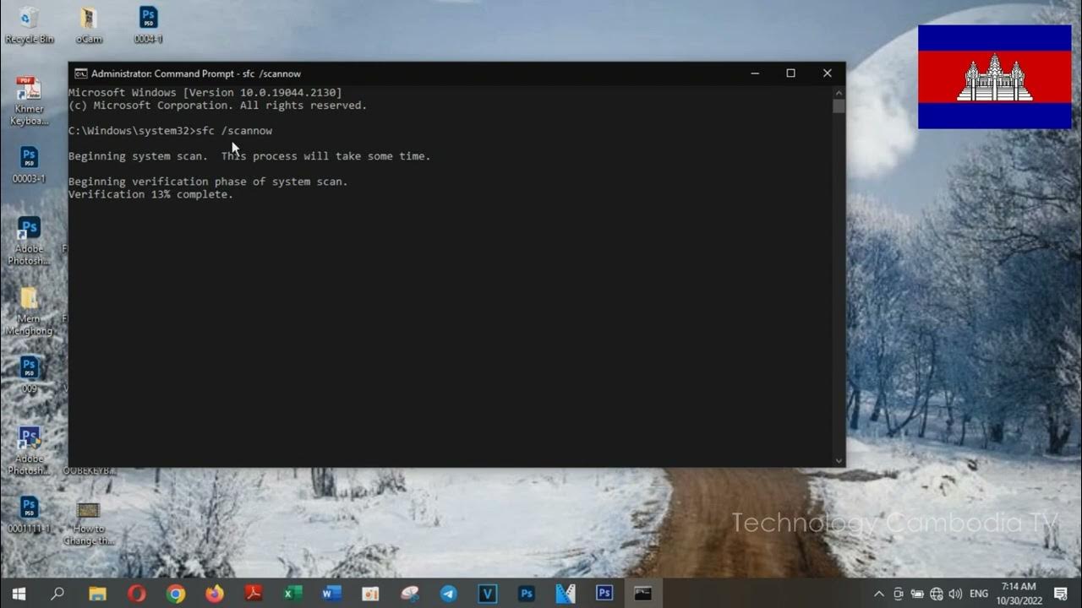Select the Khmer Keyboard PDF desktop icon

pos(29,100)
